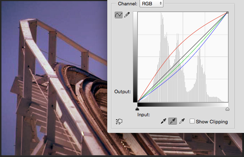Click the Show Clipping text label
Screen dimensions: 244x157
(x=212, y=122)
